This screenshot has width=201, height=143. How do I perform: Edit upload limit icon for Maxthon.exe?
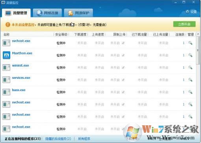[x=123, y=55]
